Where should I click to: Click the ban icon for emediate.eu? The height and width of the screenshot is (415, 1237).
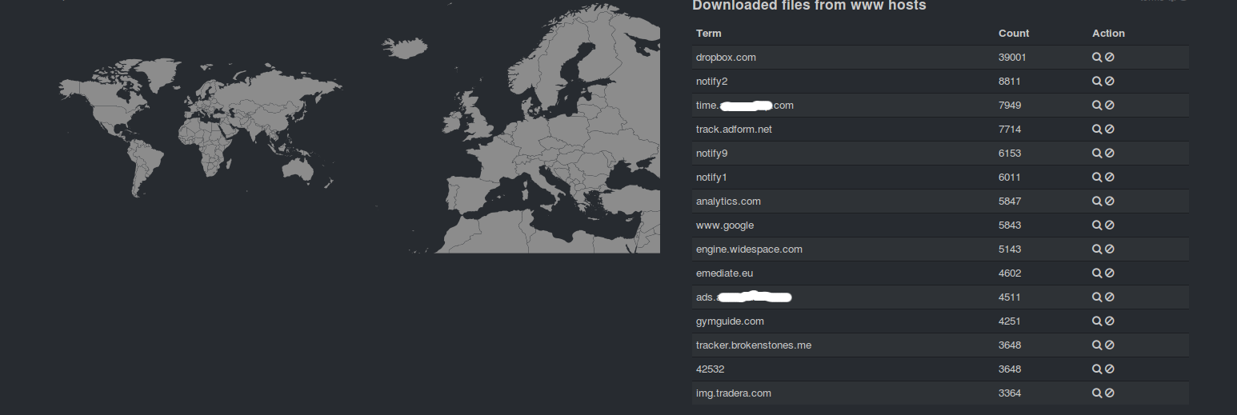coord(1110,273)
